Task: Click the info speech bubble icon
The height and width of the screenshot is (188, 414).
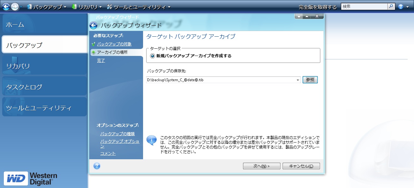Action: click(x=152, y=140)
